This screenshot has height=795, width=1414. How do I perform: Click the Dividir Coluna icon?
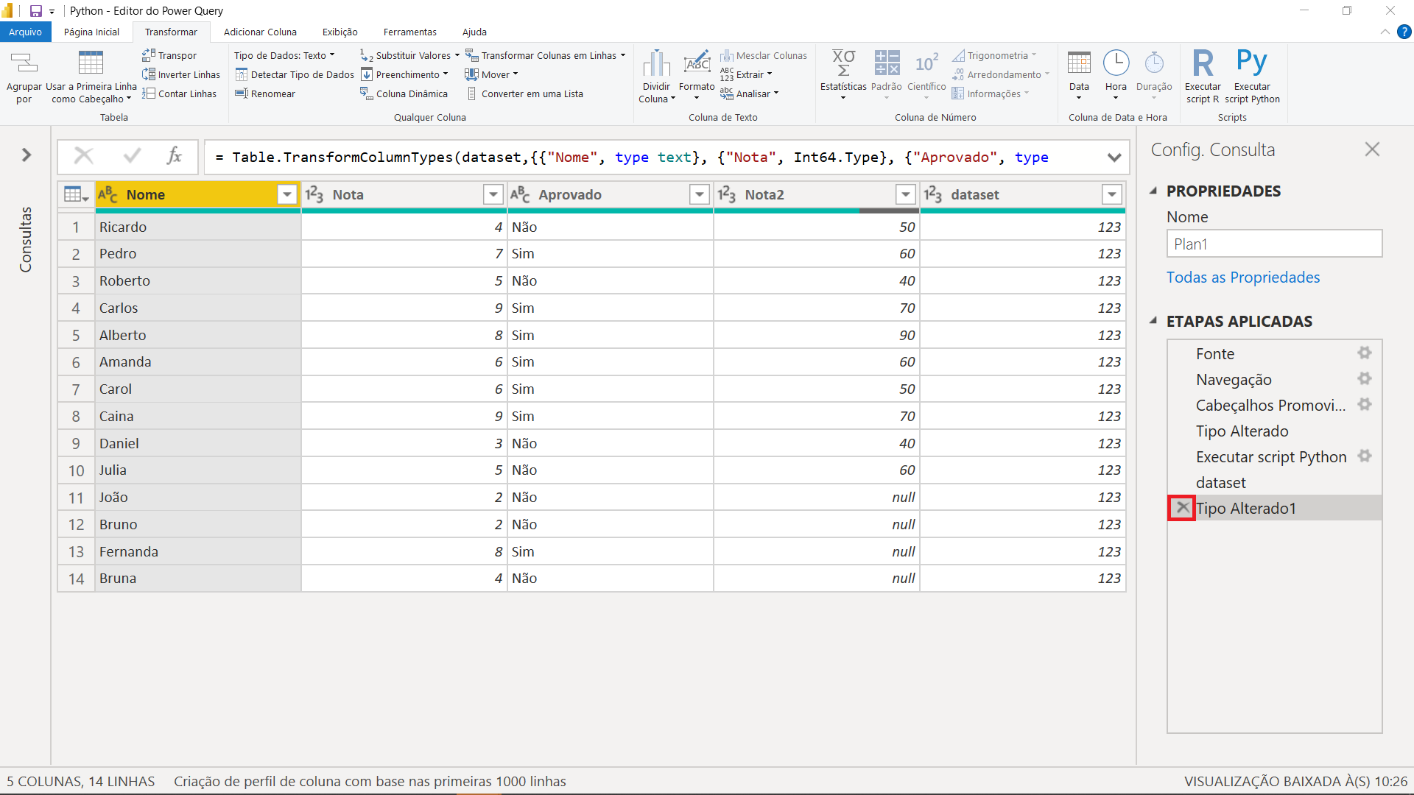(656, 65)
